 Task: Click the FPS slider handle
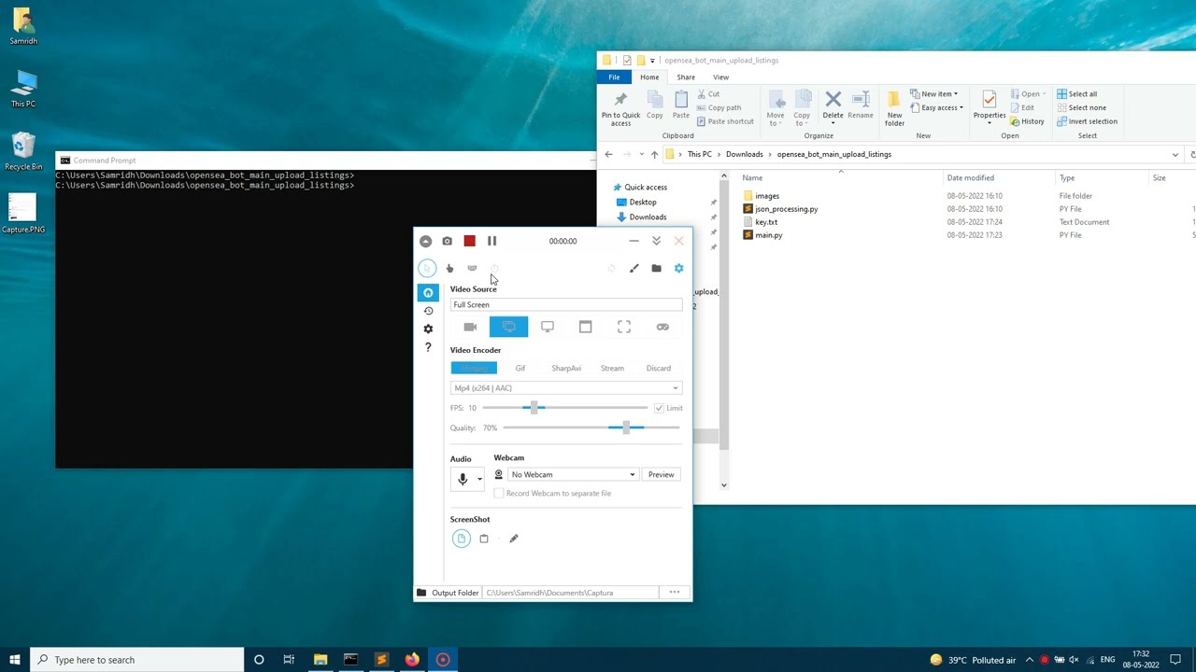(x=534, y=408)
